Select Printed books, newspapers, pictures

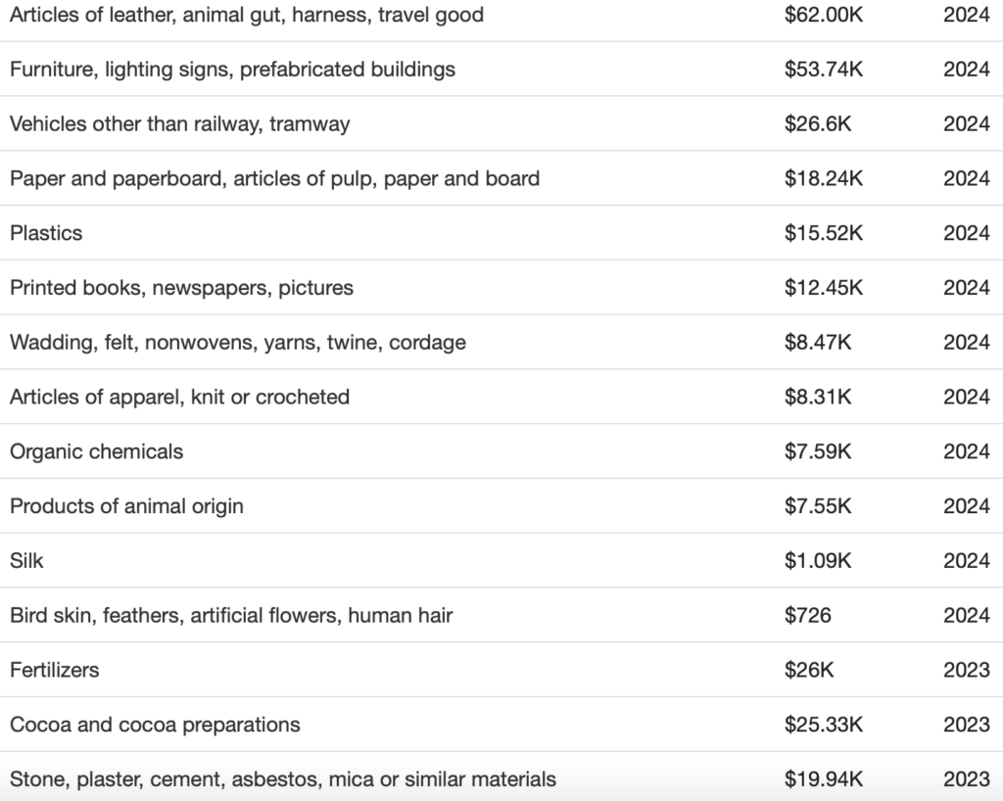(x=181, y=288)
